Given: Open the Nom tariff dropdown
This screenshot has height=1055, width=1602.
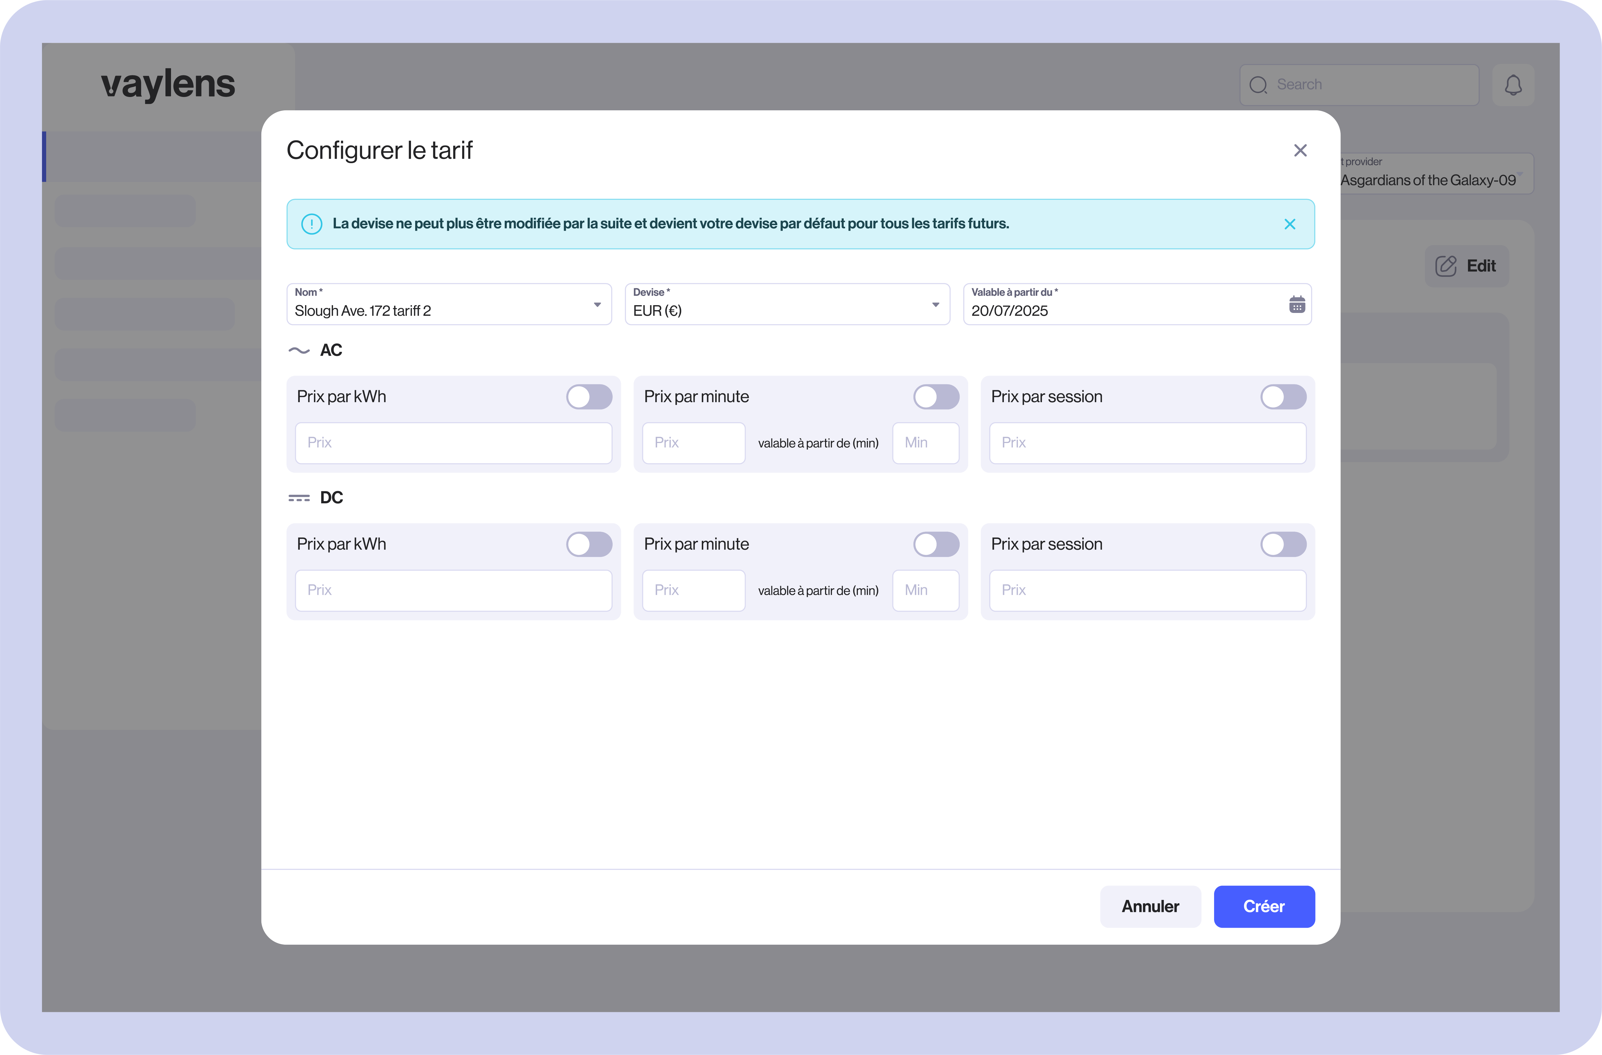Looking at the screenshot, I should pos(597,305).
